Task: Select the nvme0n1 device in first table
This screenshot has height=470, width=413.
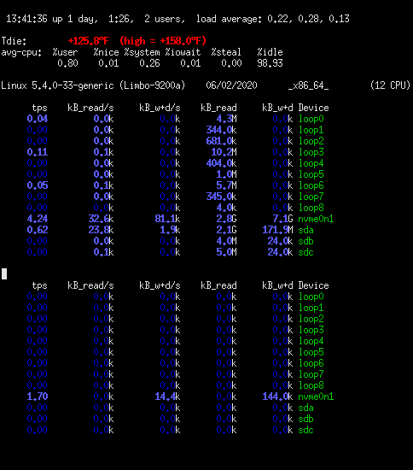Action: (x=316, y=219)
